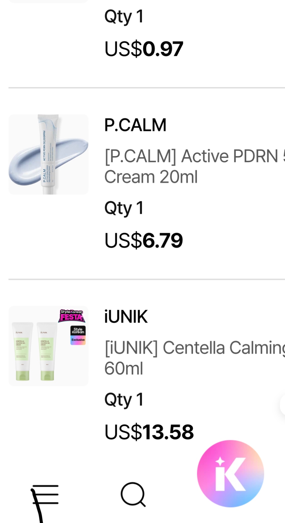Tap the left green iUNIK tube
Screen dimensions: 285x523
(x=22, y=351)
